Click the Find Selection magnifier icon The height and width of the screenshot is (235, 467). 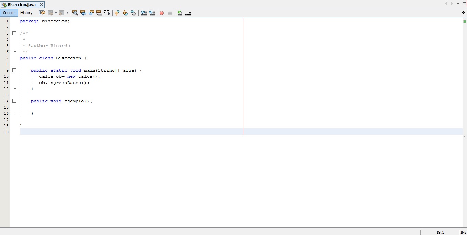[75, 13]
